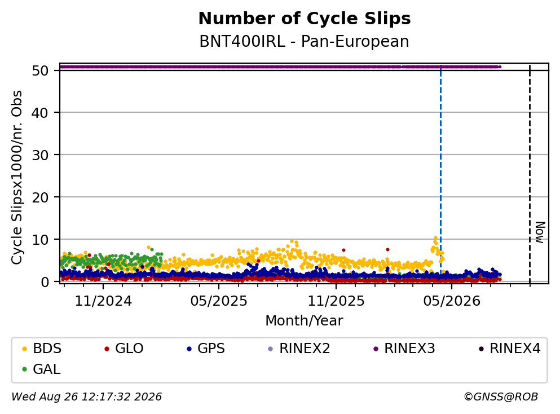Click the green GAL legend marker
The width and height of the screenshot is (560, 414).
tap(24, 369)
